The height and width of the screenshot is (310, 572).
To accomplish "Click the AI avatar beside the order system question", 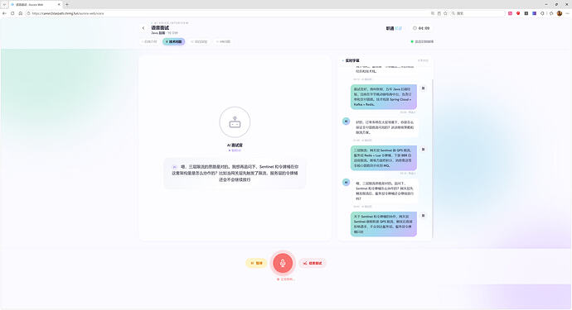I will [347, 122].
